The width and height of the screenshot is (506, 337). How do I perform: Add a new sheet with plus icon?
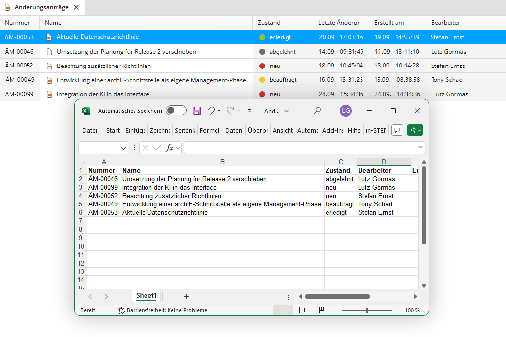186,296
